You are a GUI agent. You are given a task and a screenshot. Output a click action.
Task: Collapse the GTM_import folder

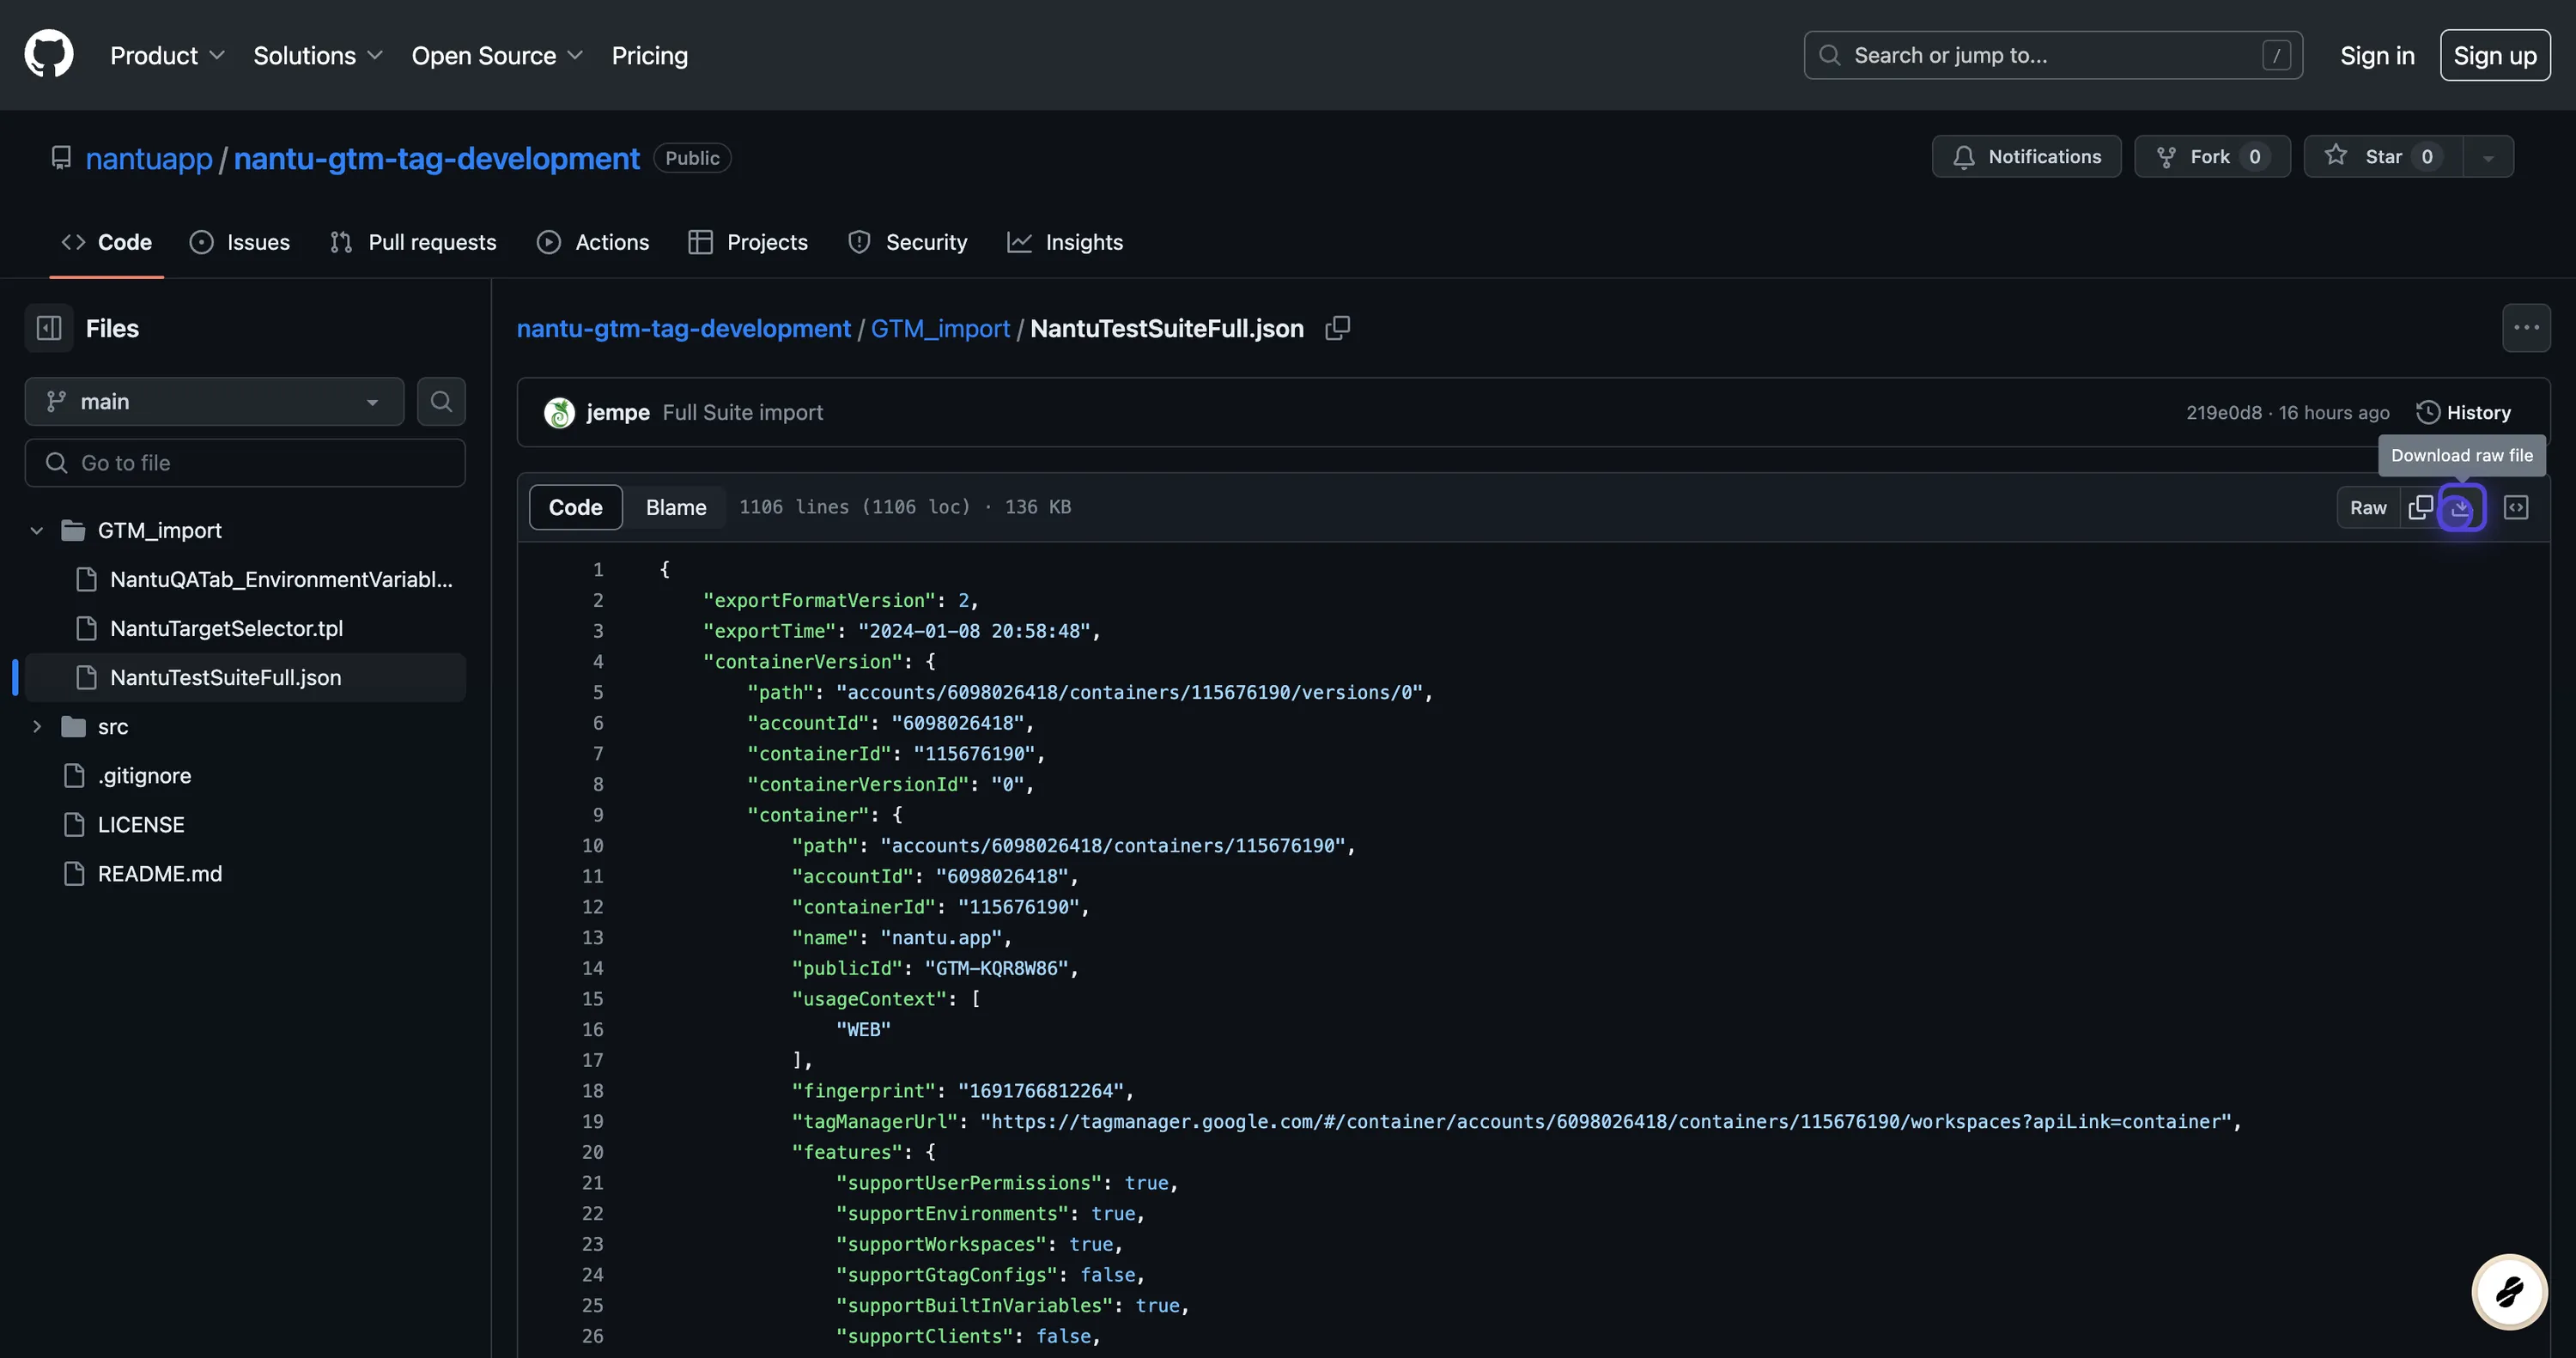pos(37,530)
